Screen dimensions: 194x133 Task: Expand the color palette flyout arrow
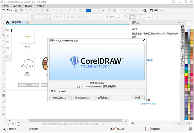(x=189, y=24)
